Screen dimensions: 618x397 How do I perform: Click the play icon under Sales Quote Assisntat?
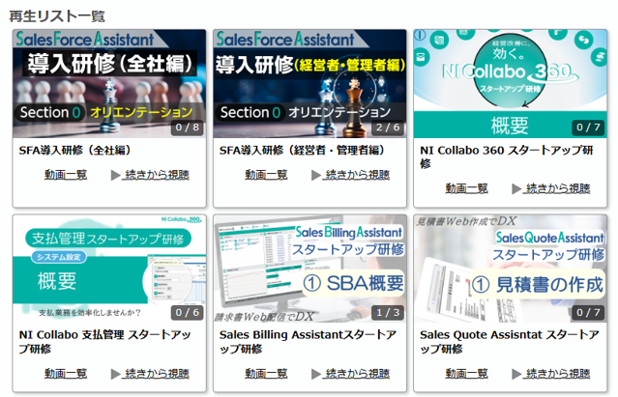tap(516, 374)
